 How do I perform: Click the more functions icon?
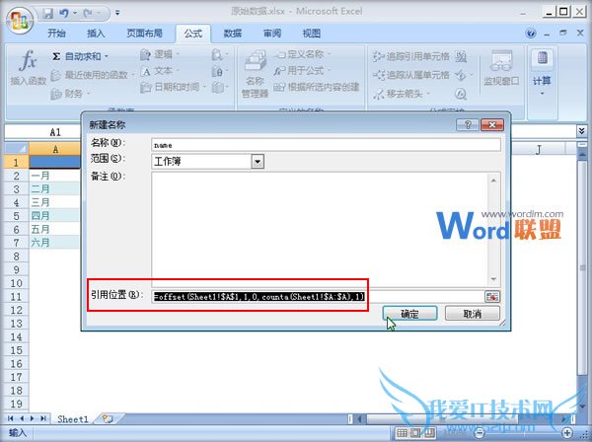[x=220, y=88]
